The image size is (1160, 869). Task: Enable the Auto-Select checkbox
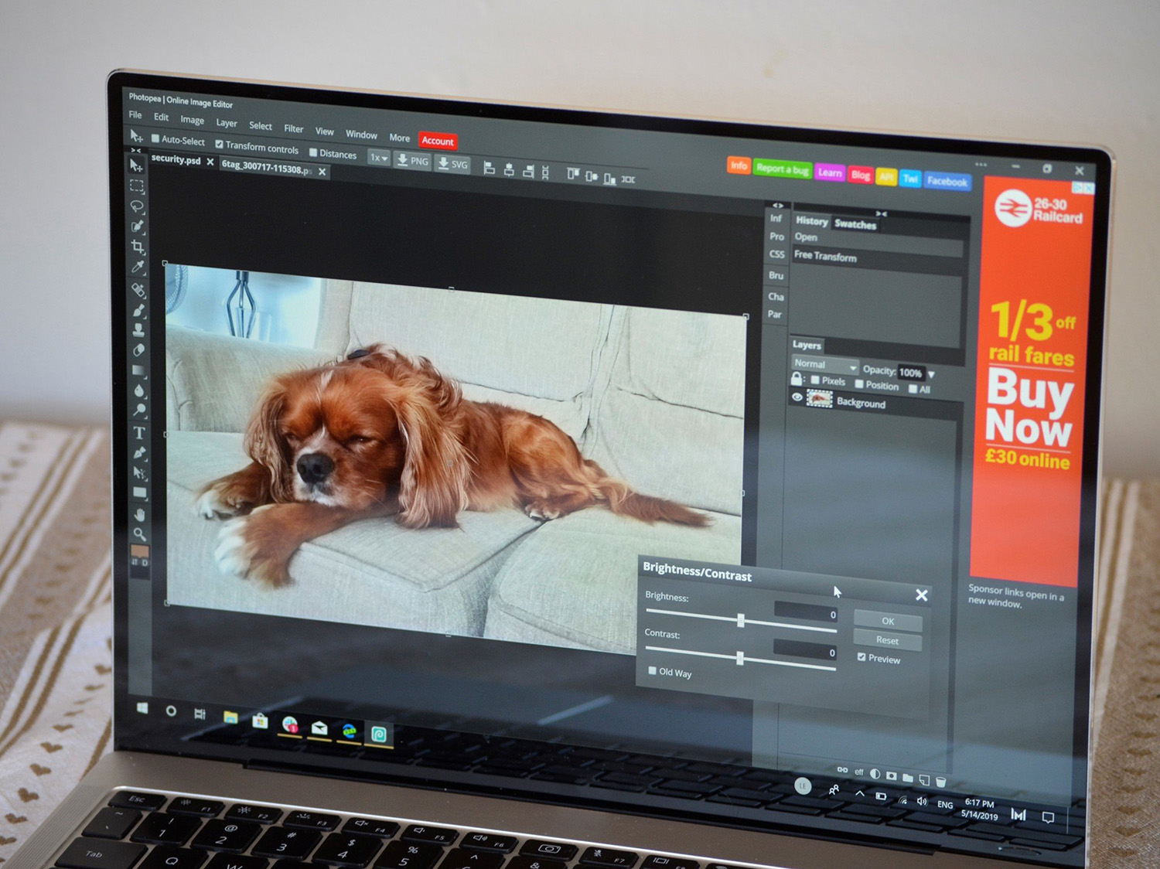(x=155, y=138)
